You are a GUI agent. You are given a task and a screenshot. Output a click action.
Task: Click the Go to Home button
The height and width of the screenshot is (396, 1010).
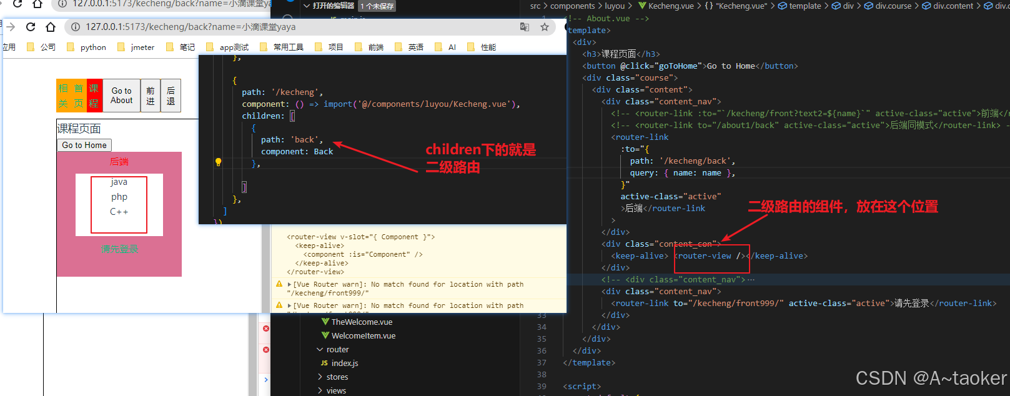pyautogui.click(x=84, y=145)
